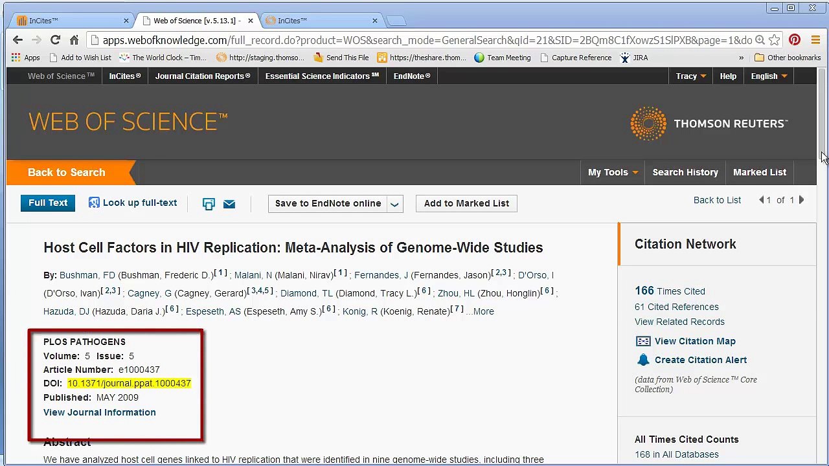This screenshot has width=829, height=466.
Task: Click Create Citation Alert link
Action: 701,360
